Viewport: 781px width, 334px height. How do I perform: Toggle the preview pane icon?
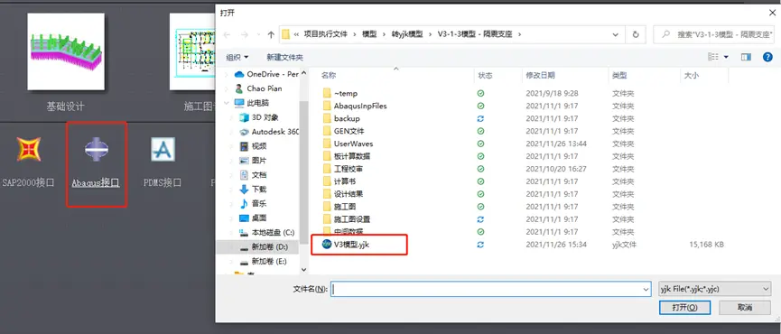click(x=746, y=57)
